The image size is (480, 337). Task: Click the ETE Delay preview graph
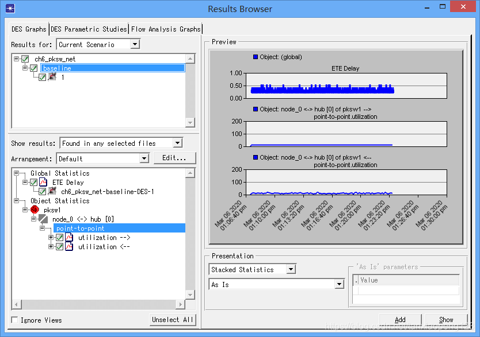click(x=346, y=86)
